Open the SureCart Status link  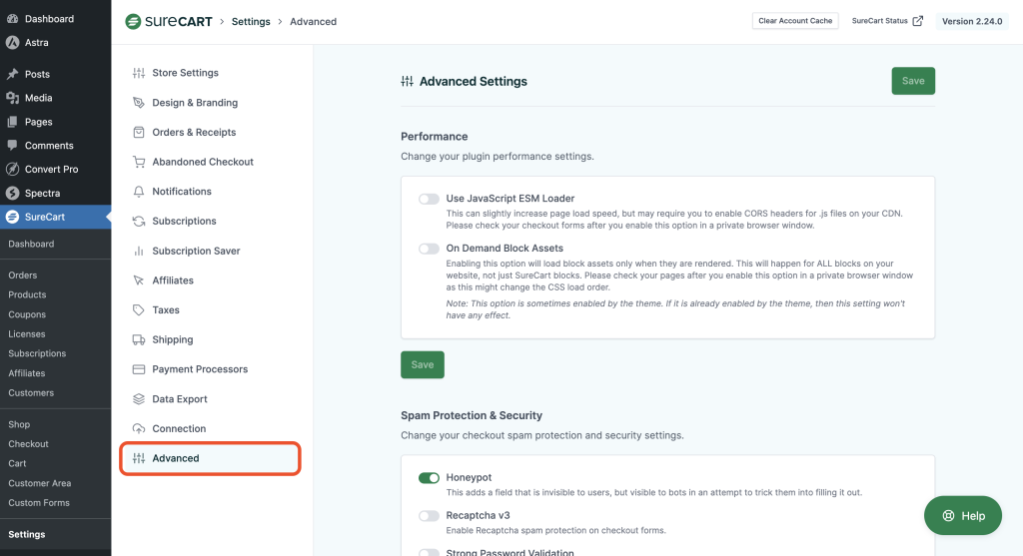887,21
